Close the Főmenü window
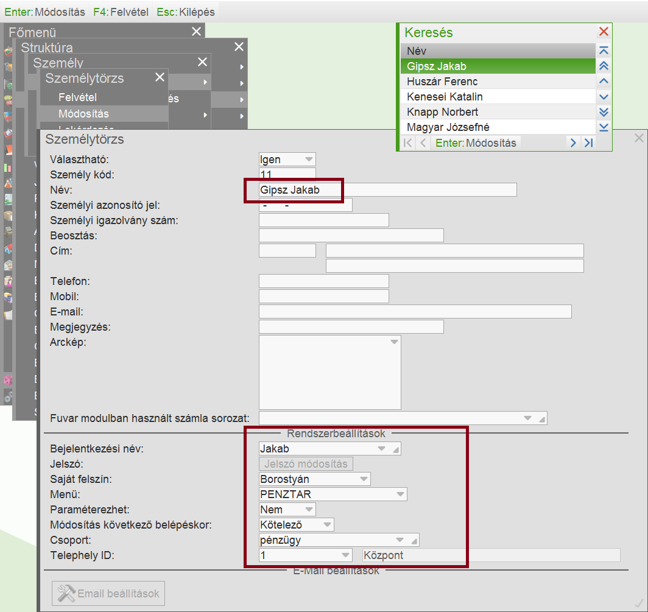Screen dimensions: 648x612 [196, 32]
